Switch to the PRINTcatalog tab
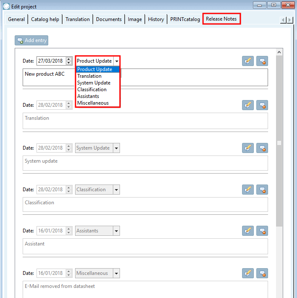The width and height of the screenshot is (297, 298). 185,19
